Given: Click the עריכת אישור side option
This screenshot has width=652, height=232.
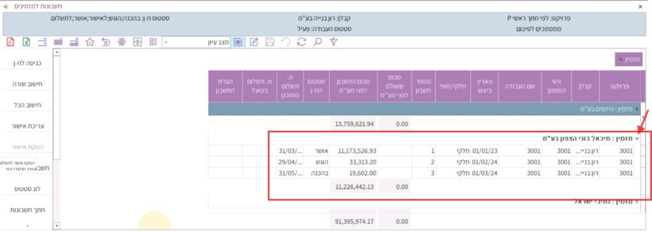Looking at the screenshot, I should click(27, 126).
